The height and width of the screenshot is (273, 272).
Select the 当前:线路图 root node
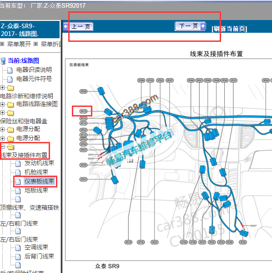pos(23,61)
